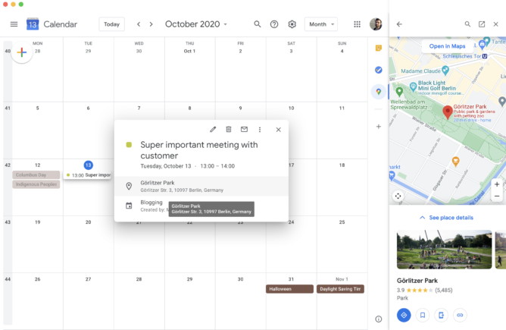The width and height of the screenshot is (506, 330).
Task: Go back in the Maps side panel
Action: point(399,24)
